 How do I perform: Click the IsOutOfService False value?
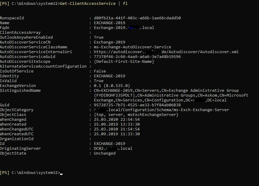click(100, 71)
